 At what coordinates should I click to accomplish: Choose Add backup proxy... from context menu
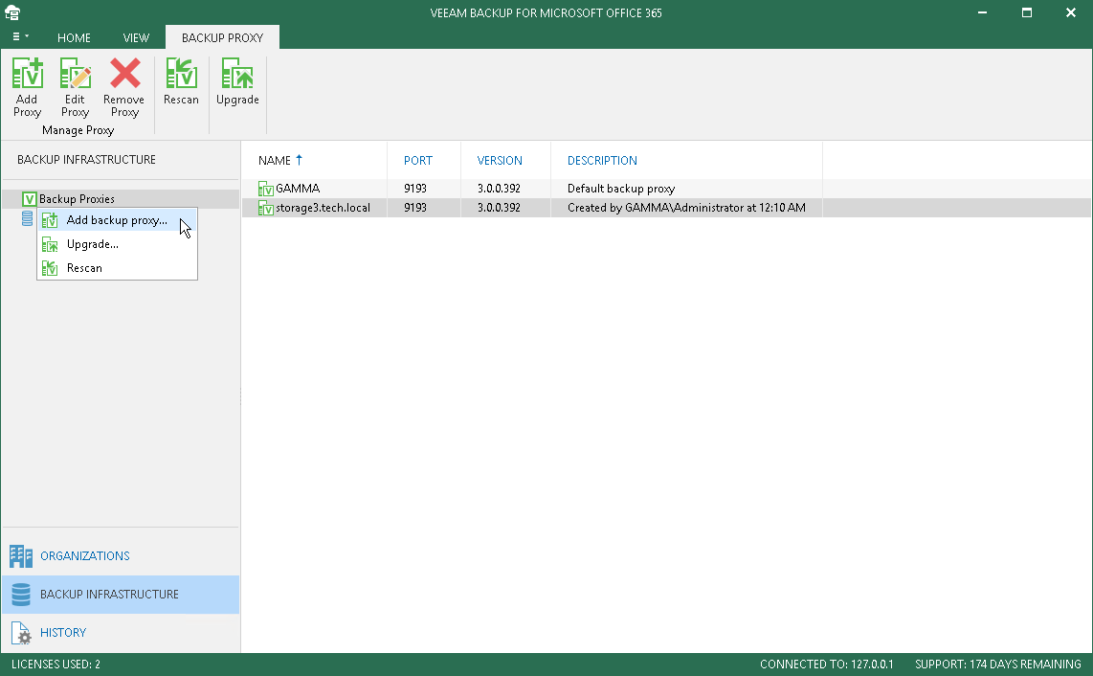click(117, 220)
